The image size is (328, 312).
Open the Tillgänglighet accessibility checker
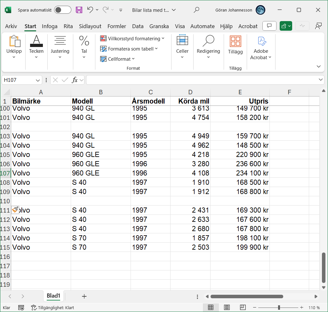(52, 308)
